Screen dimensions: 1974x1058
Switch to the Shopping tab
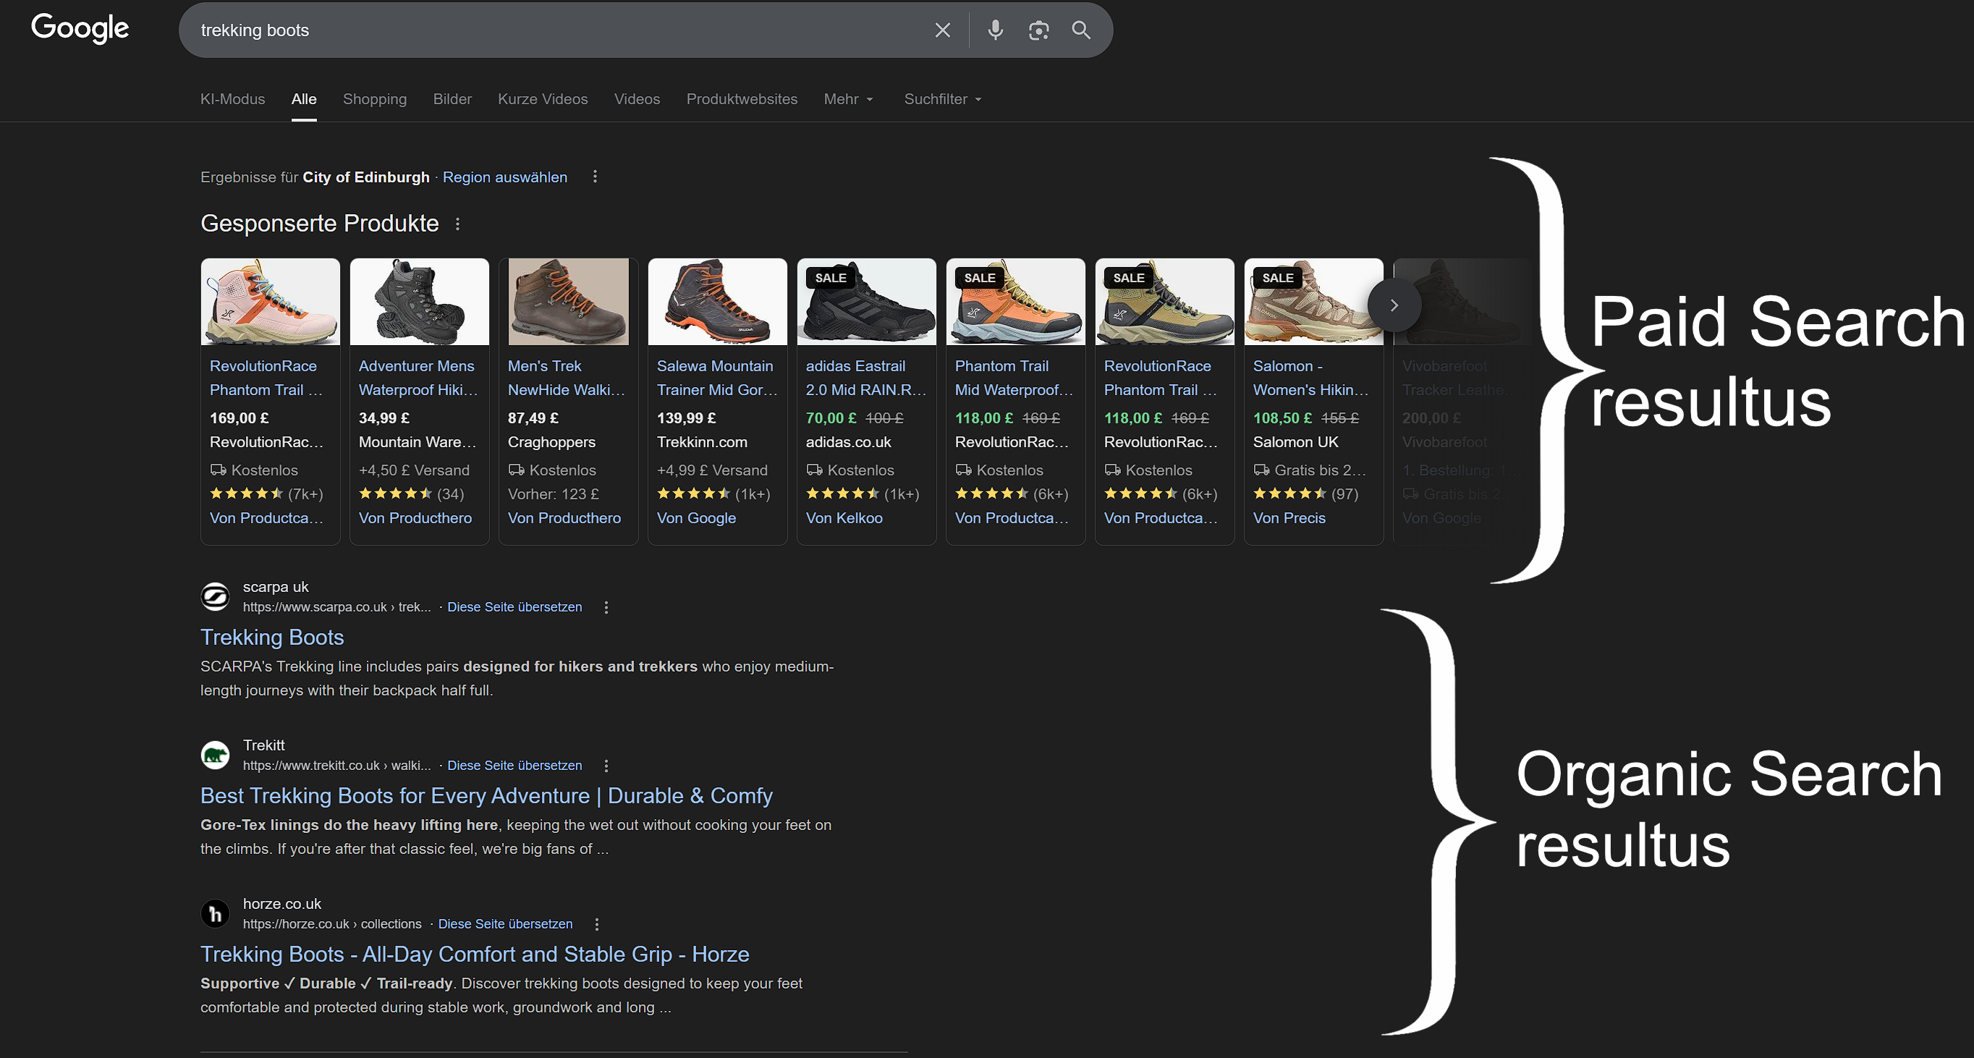[374, 99]
